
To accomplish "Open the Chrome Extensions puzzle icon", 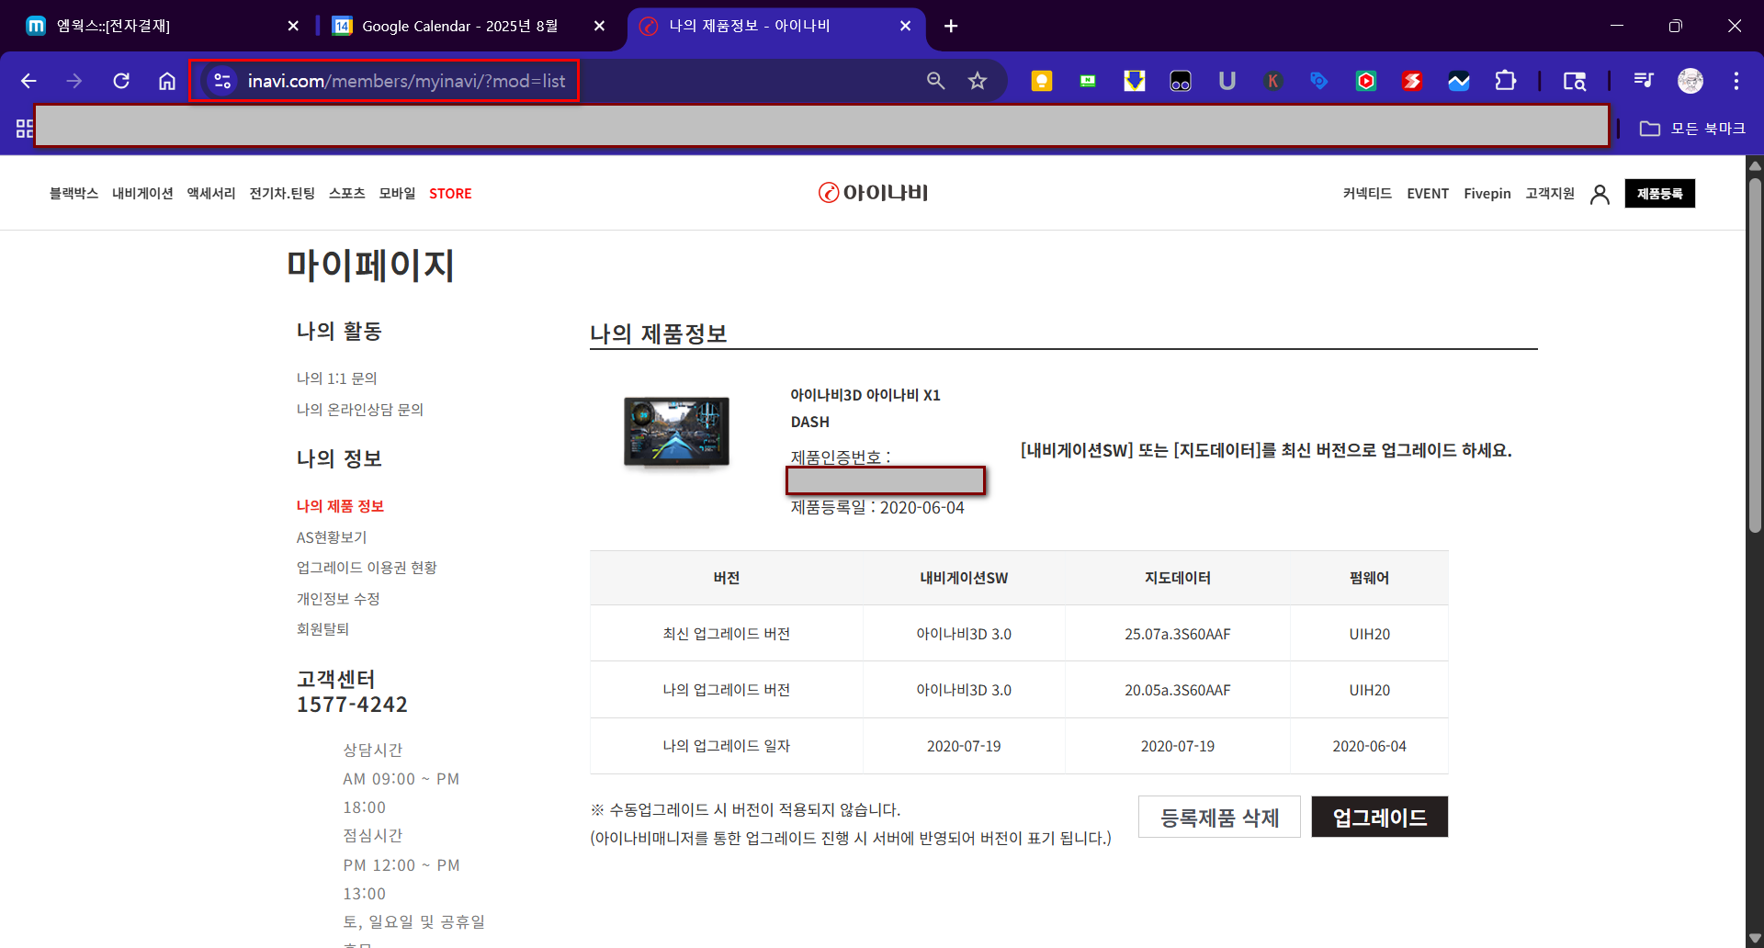I will [1506, 81].
